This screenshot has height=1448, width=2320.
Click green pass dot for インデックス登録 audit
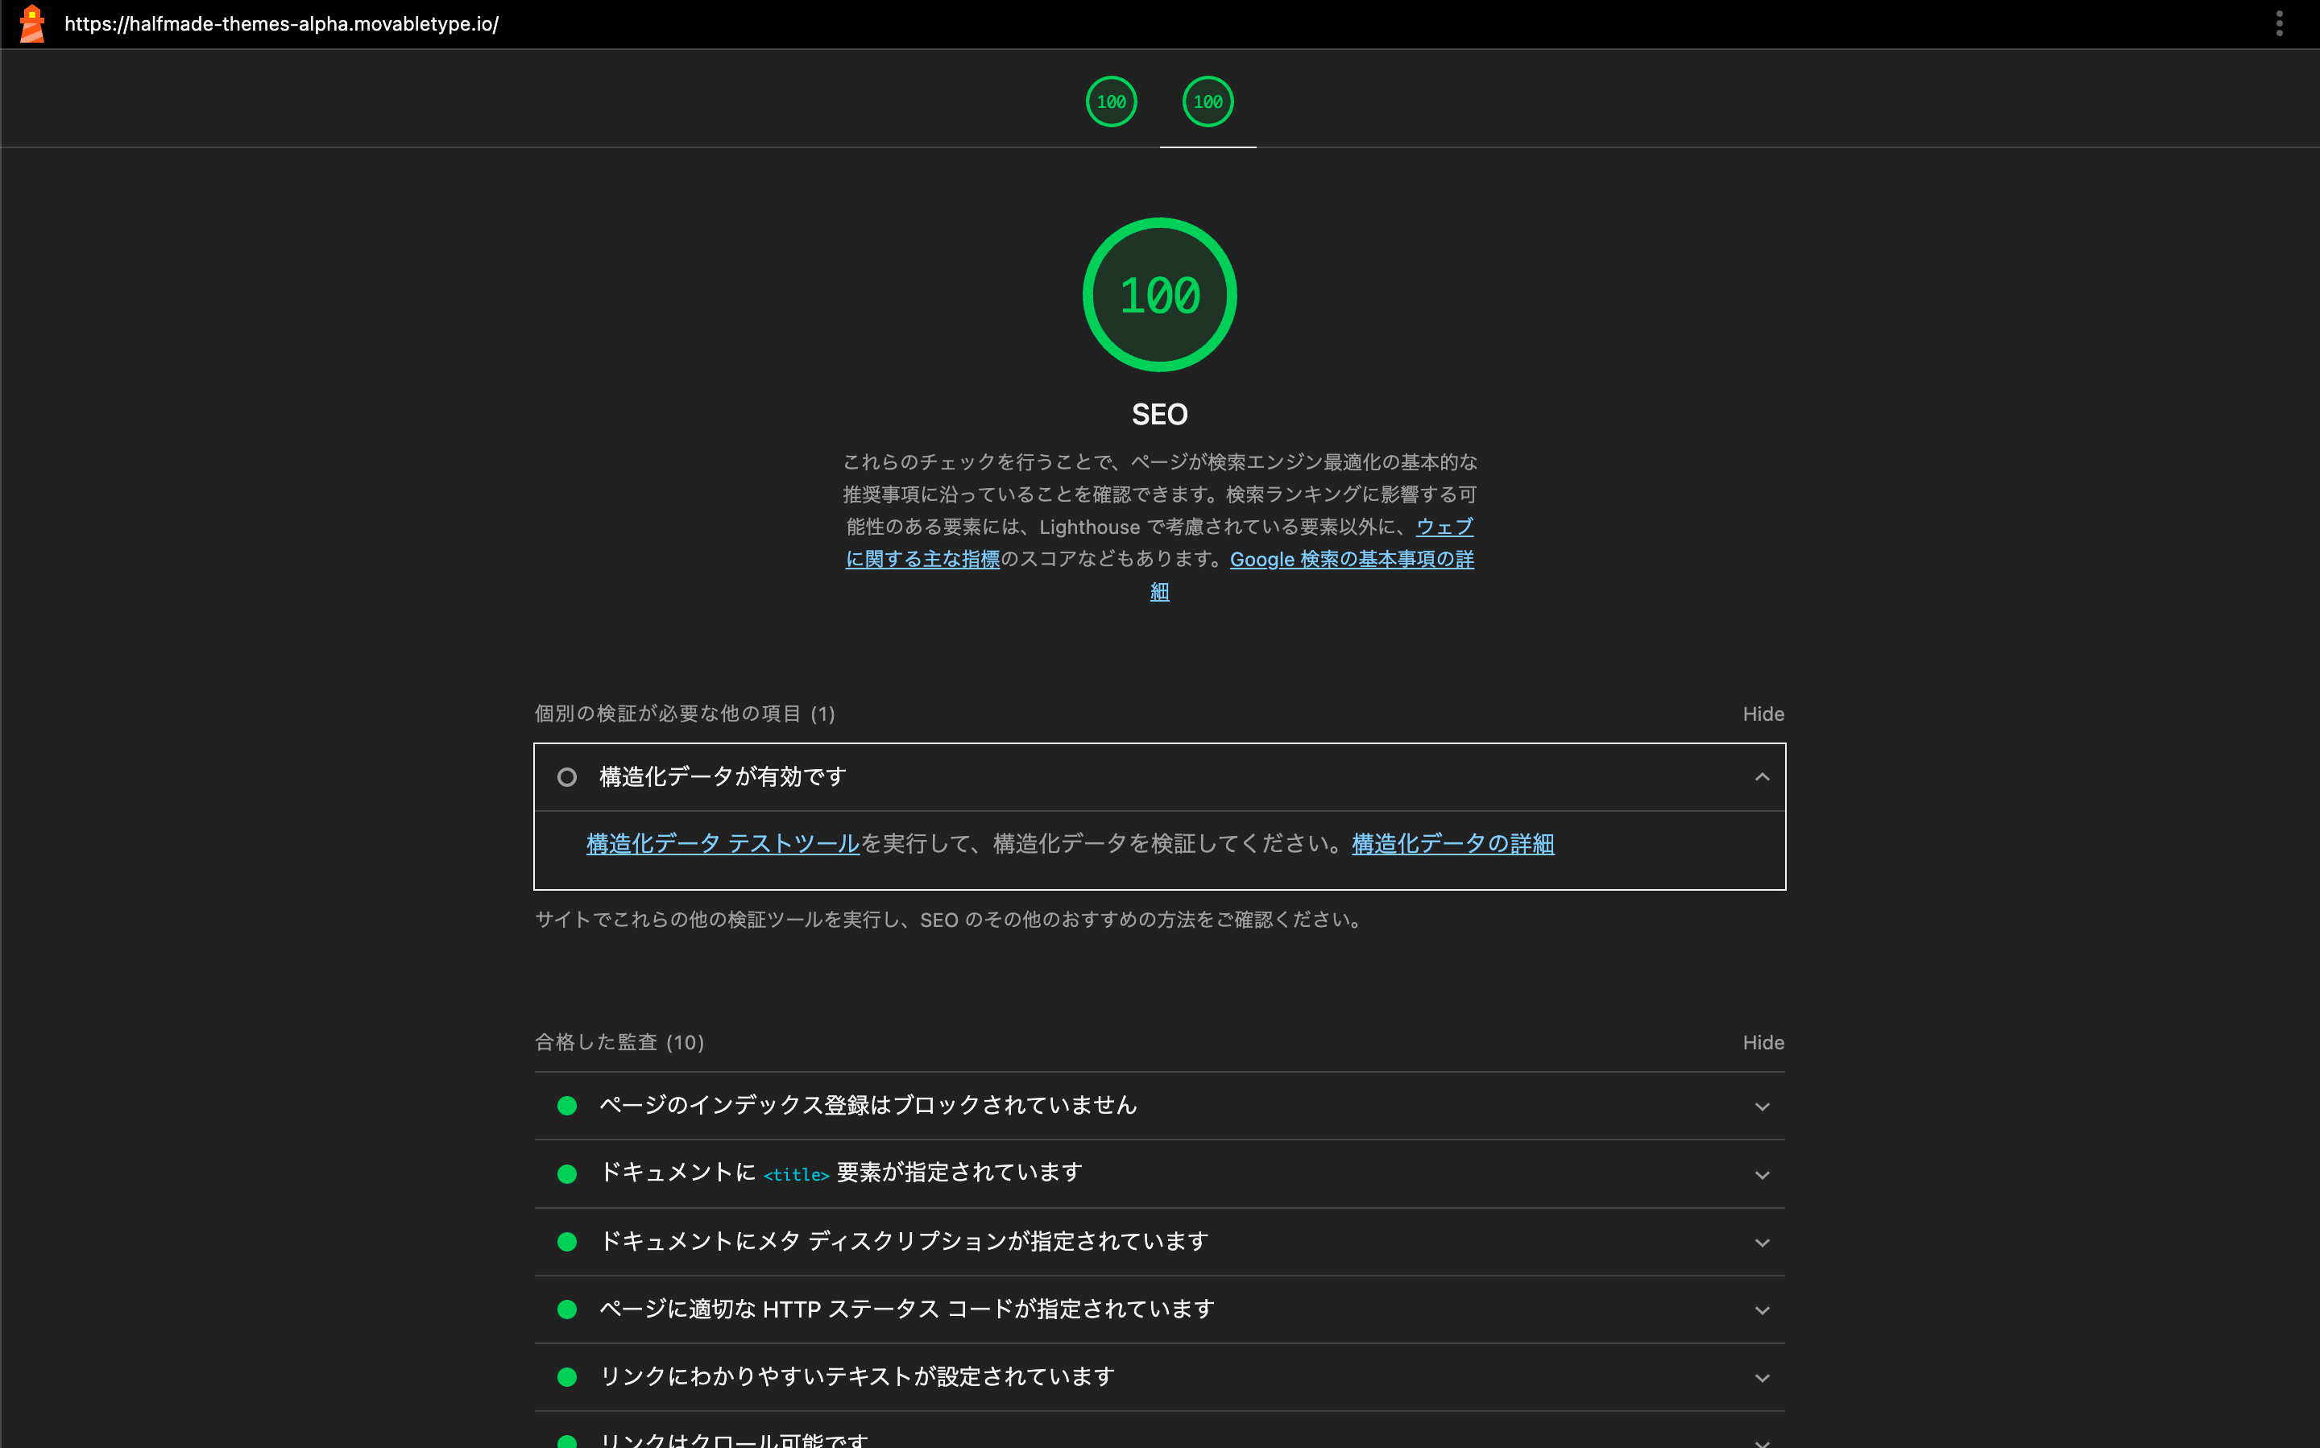[567, 1106]
